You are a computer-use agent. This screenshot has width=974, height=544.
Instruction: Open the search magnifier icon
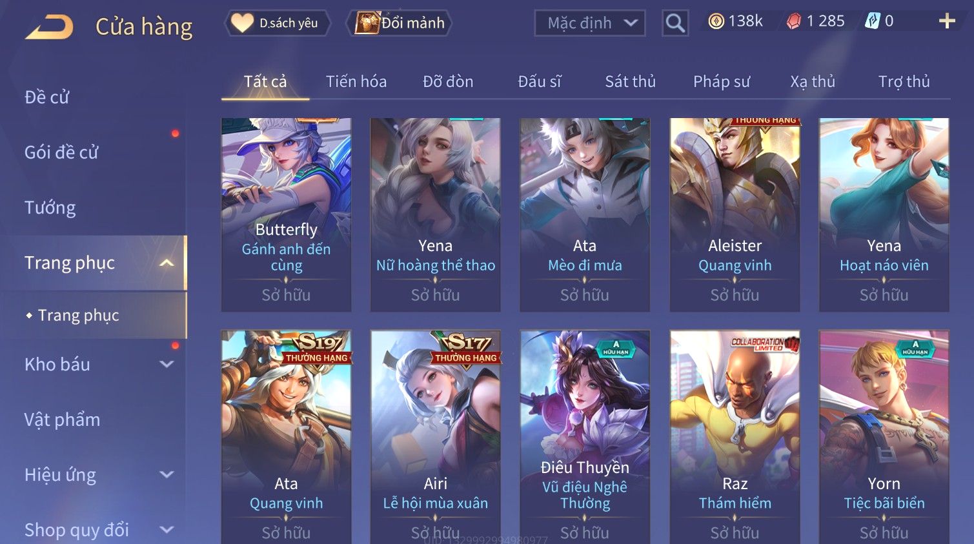click(675, 23)
